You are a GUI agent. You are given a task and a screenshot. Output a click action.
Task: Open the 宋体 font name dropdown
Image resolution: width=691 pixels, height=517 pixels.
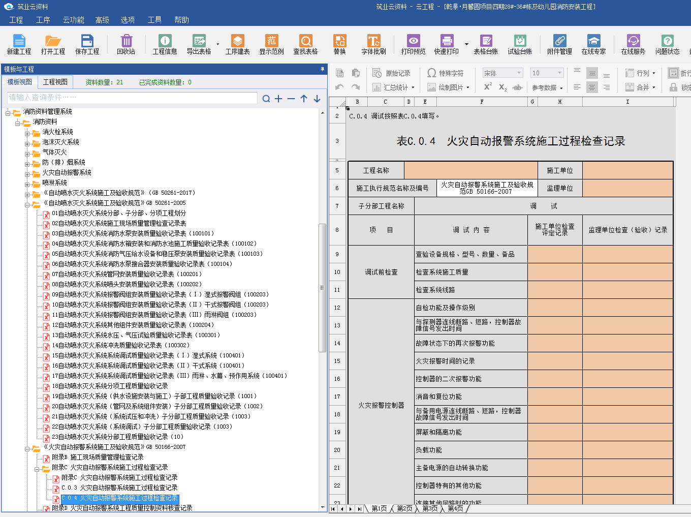519,73
